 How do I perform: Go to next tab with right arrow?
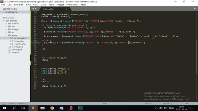coord(36,9)
